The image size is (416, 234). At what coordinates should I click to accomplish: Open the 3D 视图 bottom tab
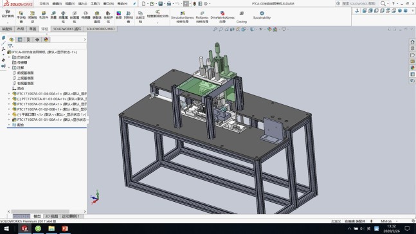pyautogui.click(x=51, y=216)
